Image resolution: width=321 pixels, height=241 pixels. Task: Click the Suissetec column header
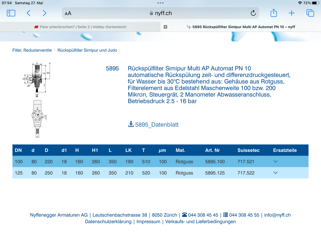click(248, 150)
